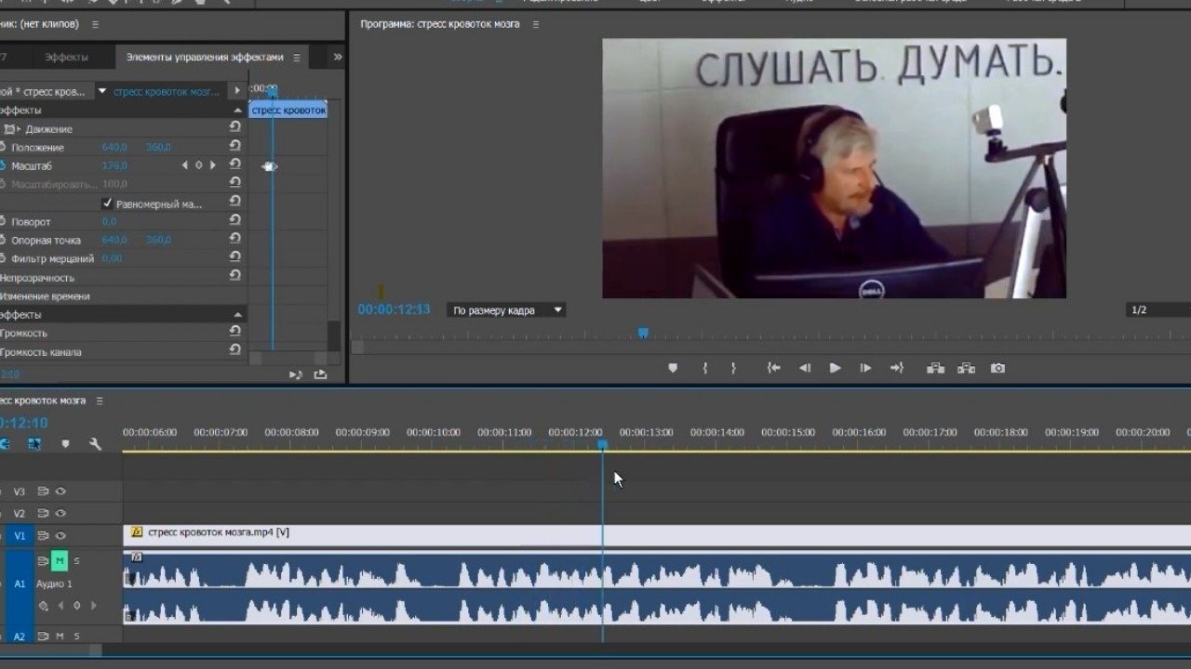This screenshot has height=669, width=1191.
Task: Click the Program monitor scrubber playhead
Action: (x=642, y=333)
